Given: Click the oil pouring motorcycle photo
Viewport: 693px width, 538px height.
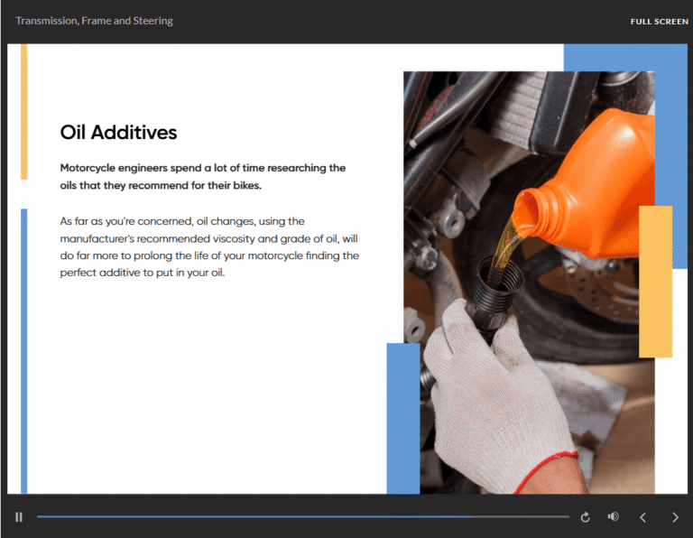Looking at the screenshot, I should click(529, 283).
